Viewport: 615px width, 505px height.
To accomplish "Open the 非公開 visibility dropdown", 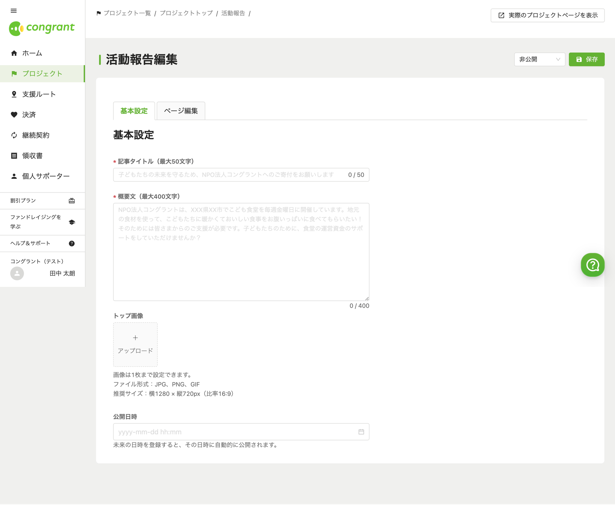I will (540, 59).
